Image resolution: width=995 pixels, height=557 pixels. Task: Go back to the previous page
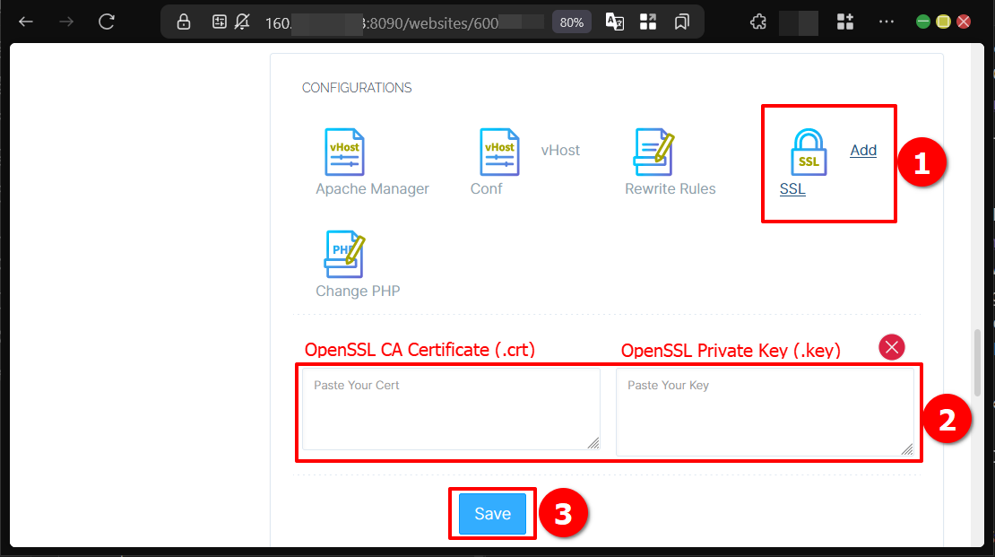(26, 22)
